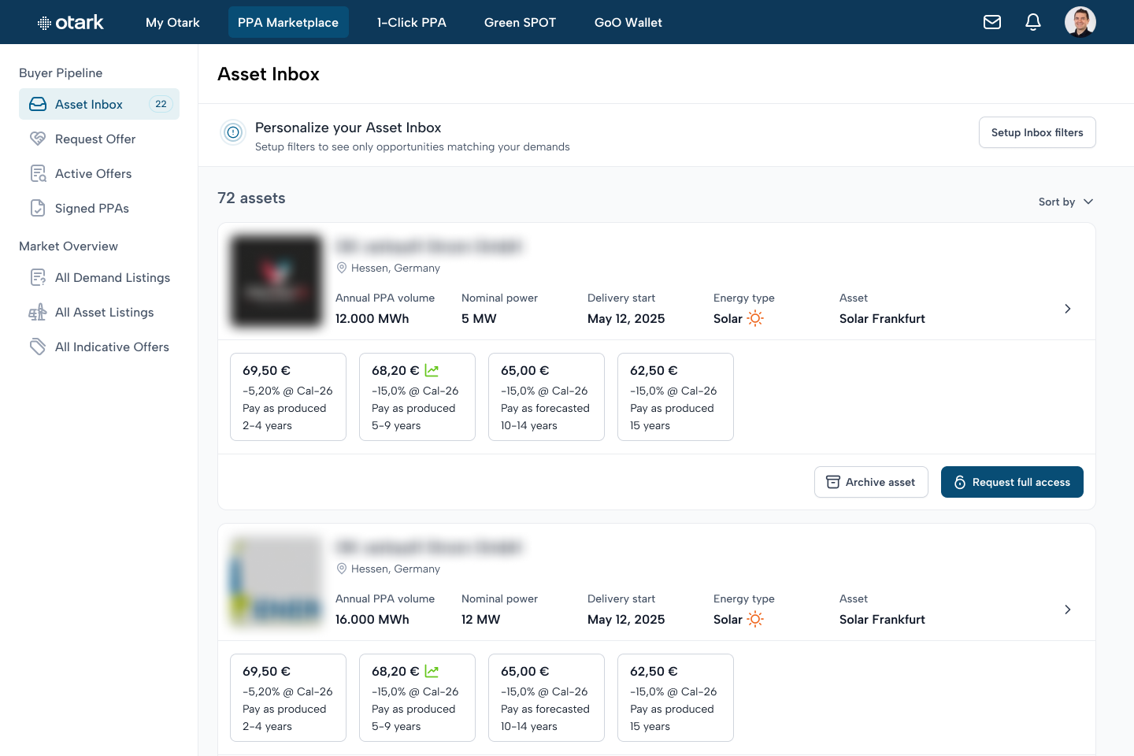Click the trend chart icon on second asset's 68,20 € offer
The image size is (1134, 756).
(432, 671)
